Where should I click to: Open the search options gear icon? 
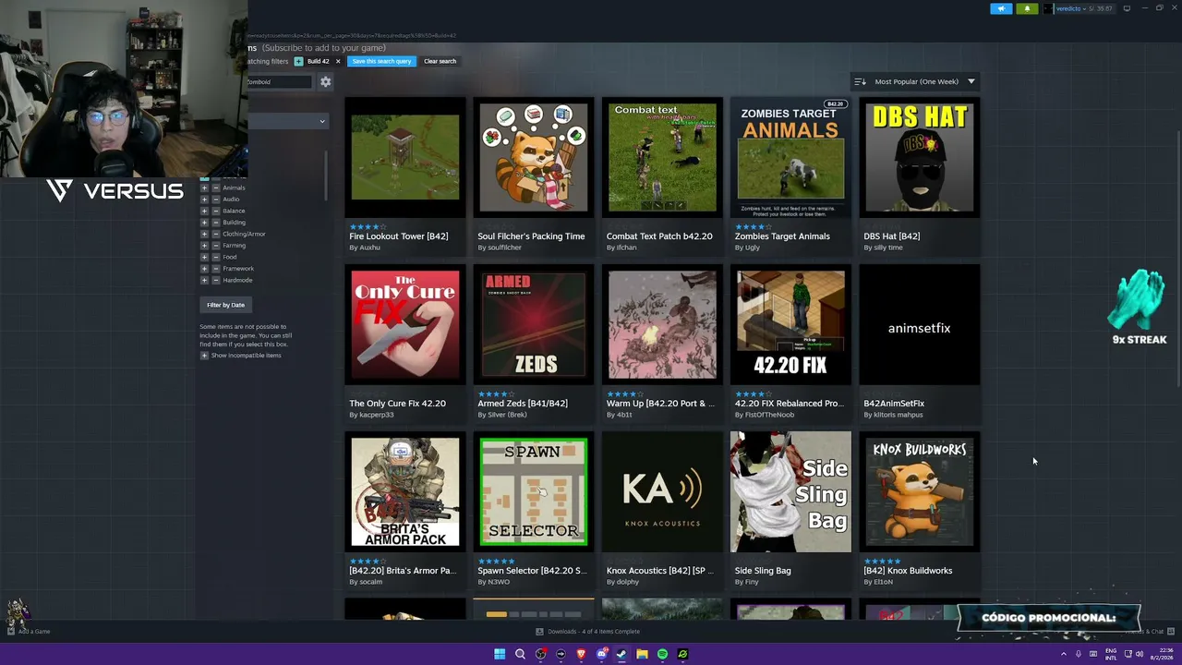coord(326,82)
